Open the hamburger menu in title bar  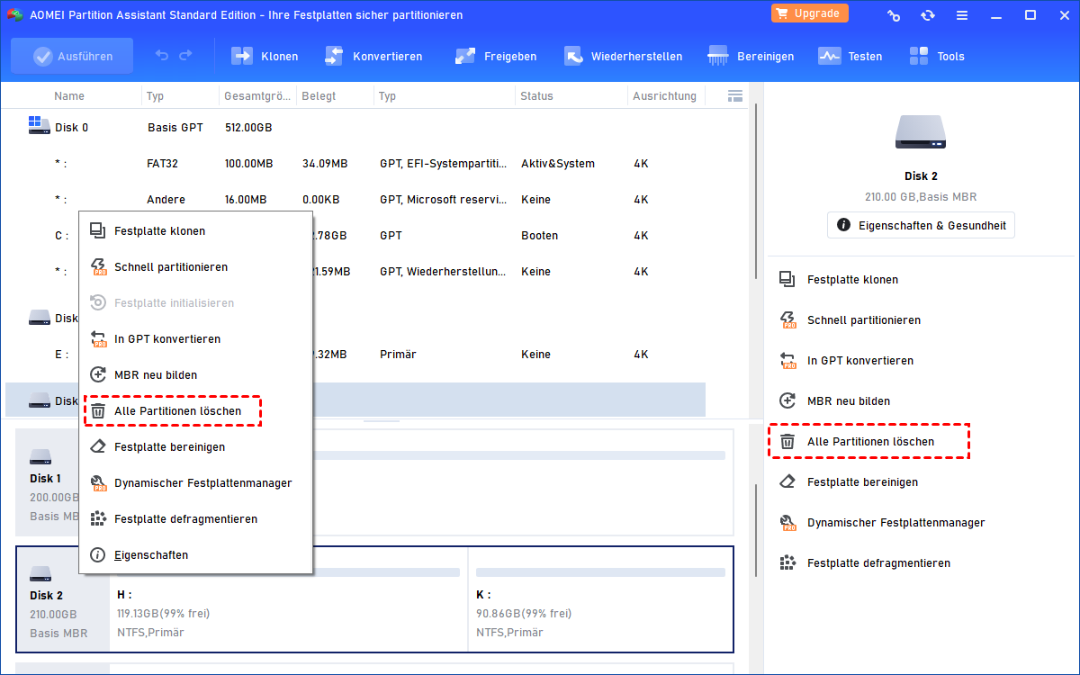(962, 15)
